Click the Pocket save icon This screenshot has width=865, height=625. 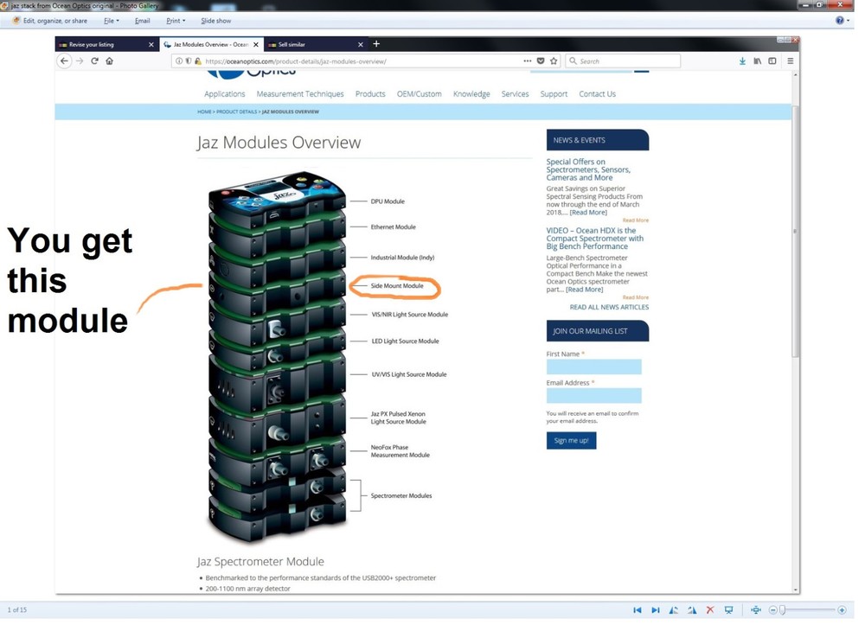(x=541, y=61)
